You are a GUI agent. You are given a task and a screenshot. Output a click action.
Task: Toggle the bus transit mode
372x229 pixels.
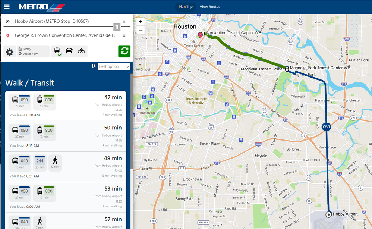[57, 51]
